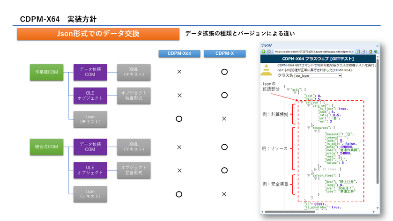Click the "is_floor" key in JSON

[327, 109]
